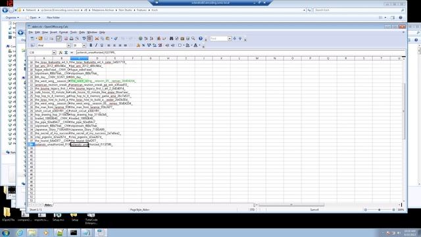This screenshot has width=421, height=237.
Task: Select column D header
Action: click(97, 59)
